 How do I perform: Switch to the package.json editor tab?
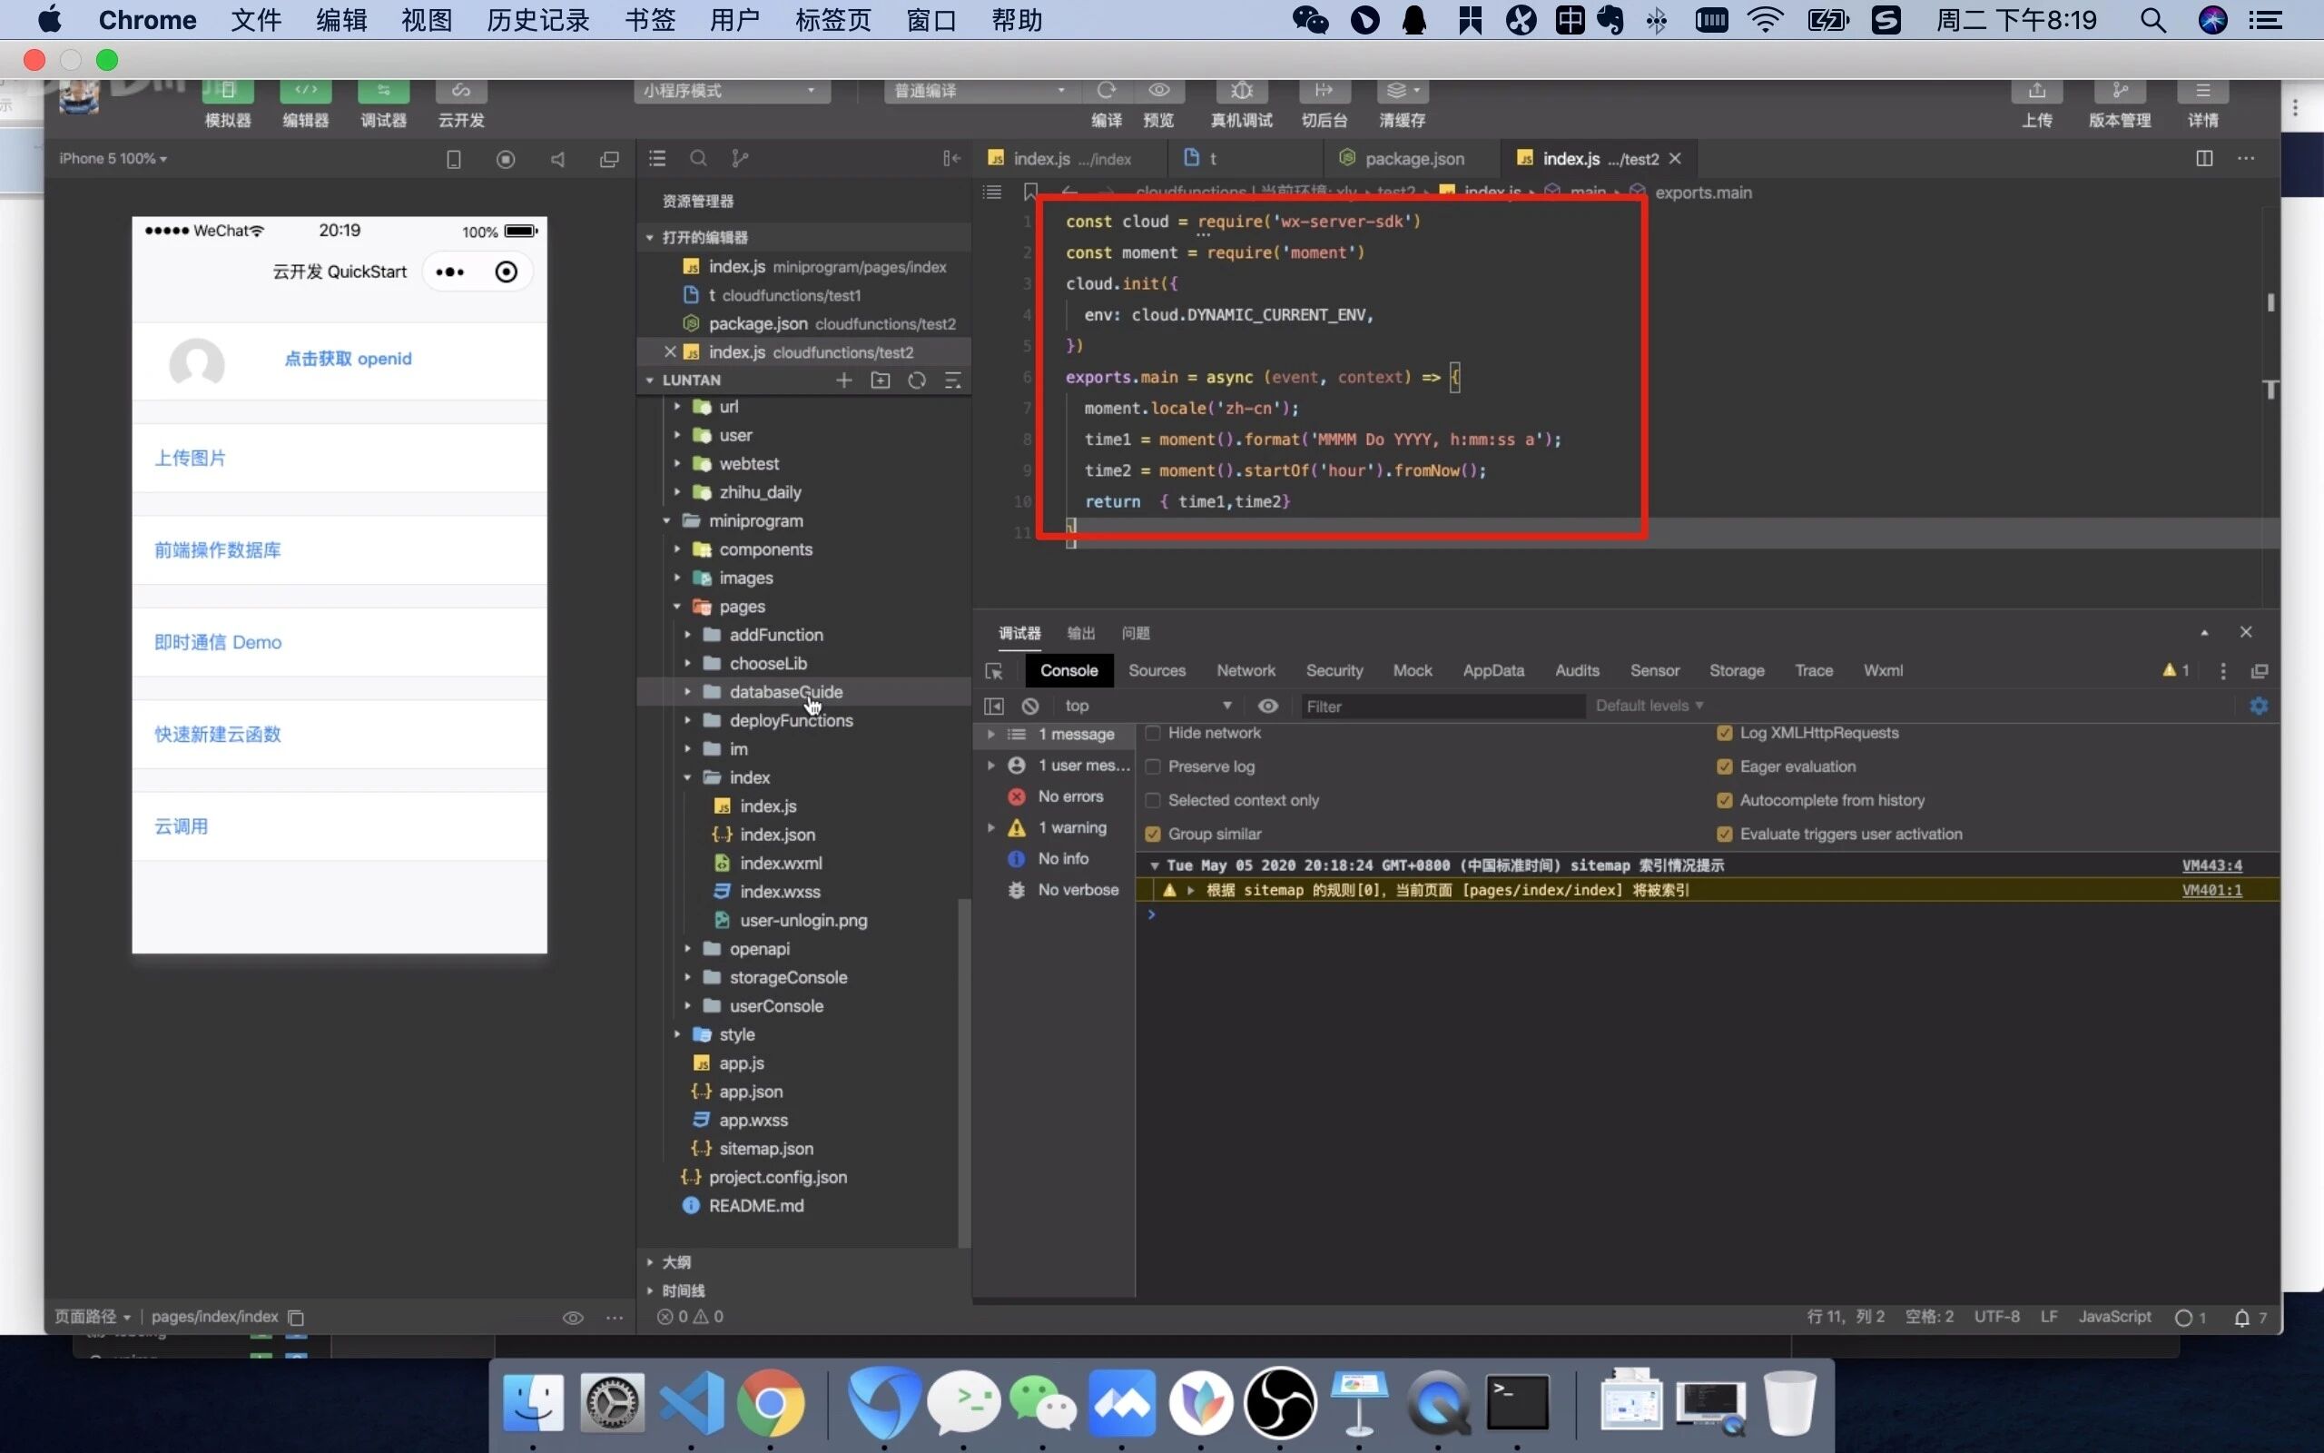point(1413,159)
